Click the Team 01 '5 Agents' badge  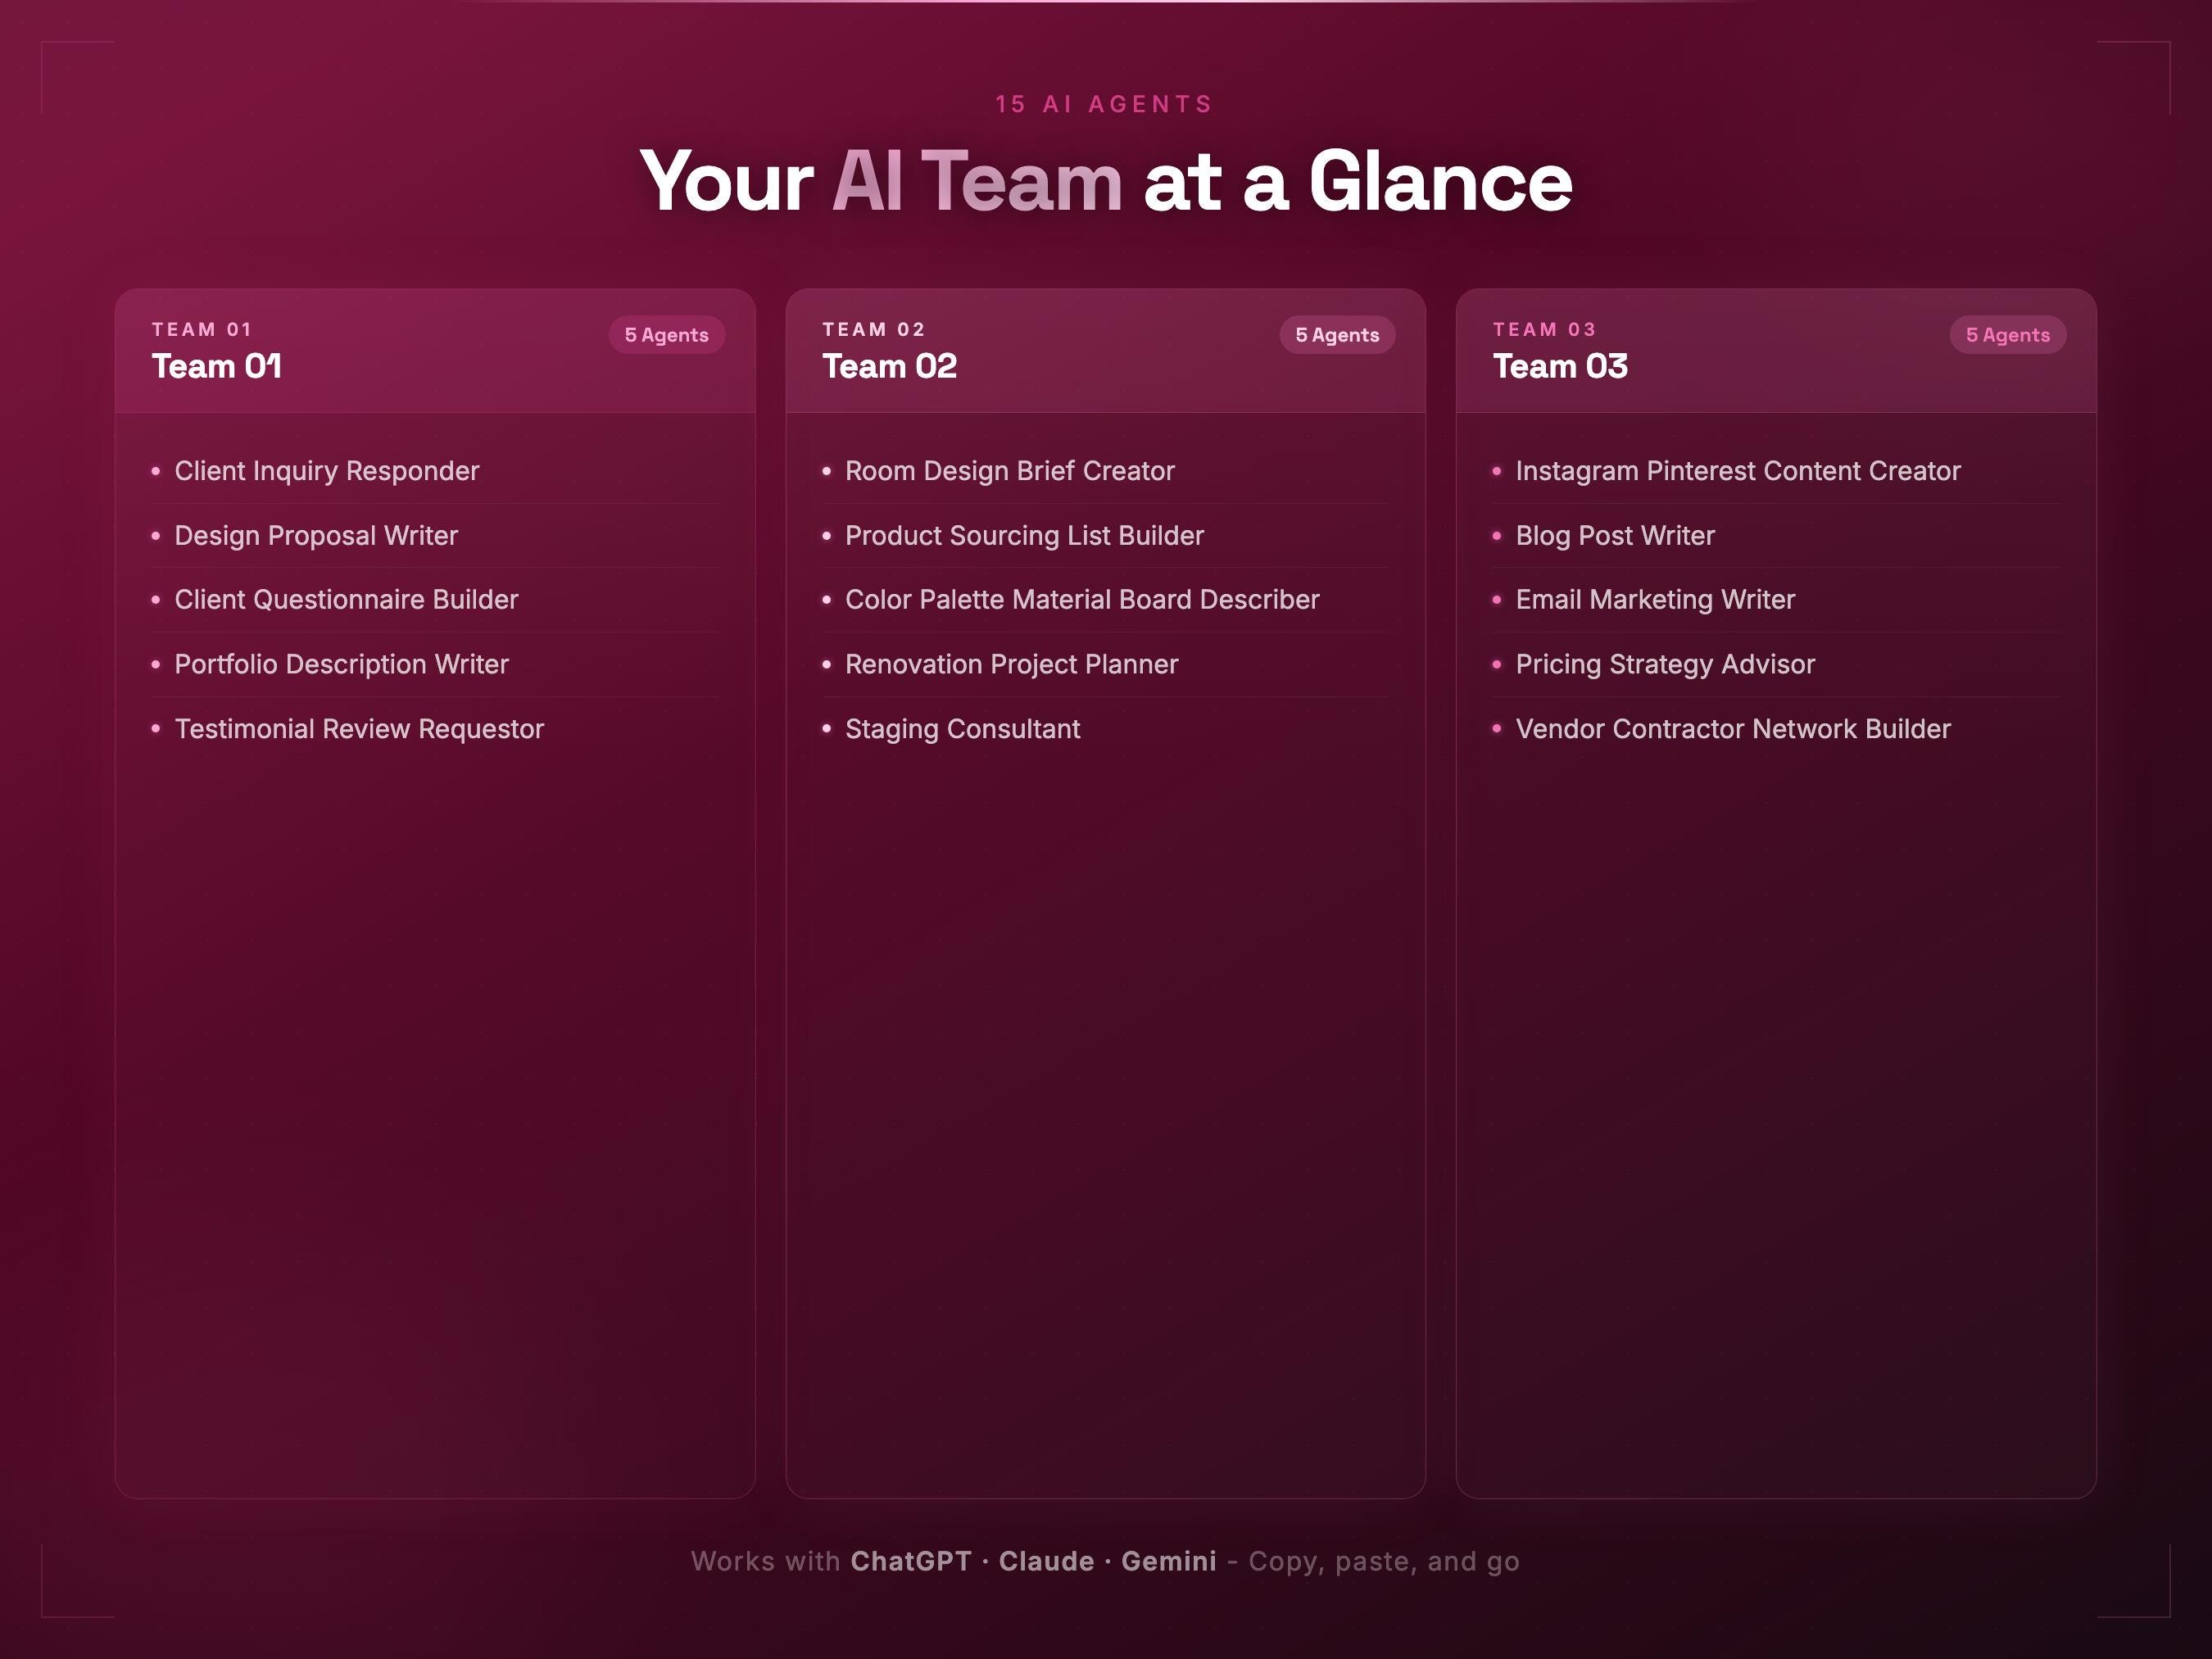(x=667, y=335)
